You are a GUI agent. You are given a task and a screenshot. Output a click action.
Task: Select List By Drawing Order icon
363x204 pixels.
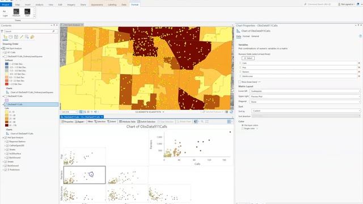point(5,37)
